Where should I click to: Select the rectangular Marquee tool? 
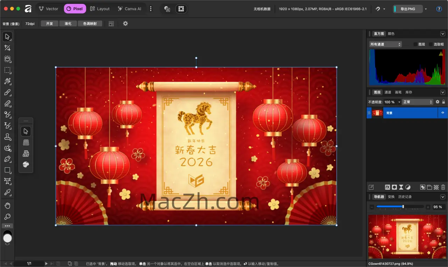tap(8, 70)
